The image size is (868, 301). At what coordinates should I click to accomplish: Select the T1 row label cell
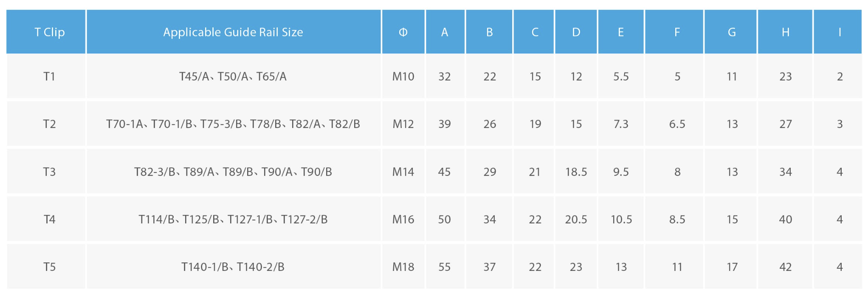click(x=49, y=77)
